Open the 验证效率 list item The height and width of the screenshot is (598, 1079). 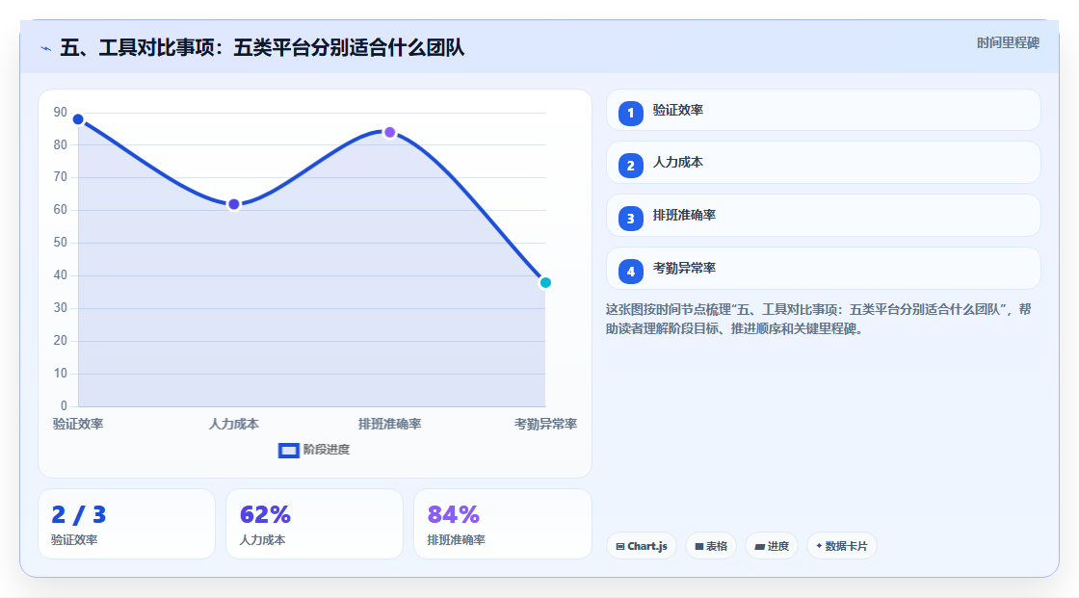coord(823,110)
